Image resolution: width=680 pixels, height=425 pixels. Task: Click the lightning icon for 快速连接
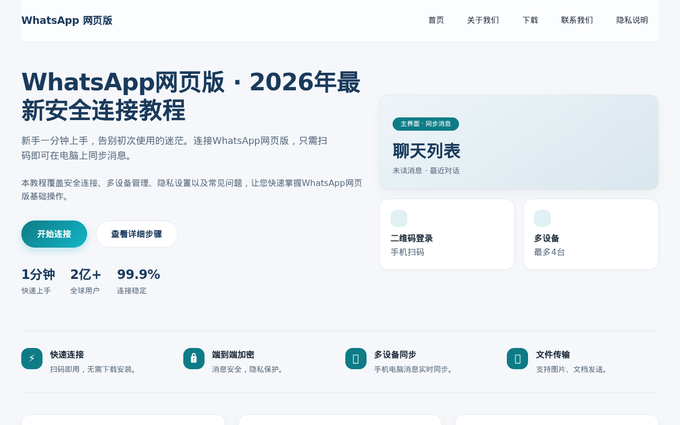point(32,359)
